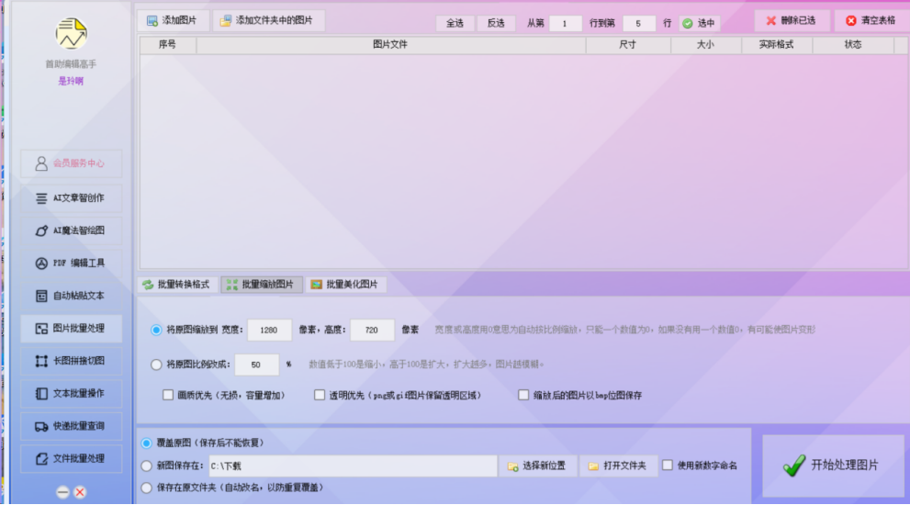Switch to 批量美化图片 tab
The width and height of the screenshot is (910, 505).
pyautogui.click(x=345, y=285)
